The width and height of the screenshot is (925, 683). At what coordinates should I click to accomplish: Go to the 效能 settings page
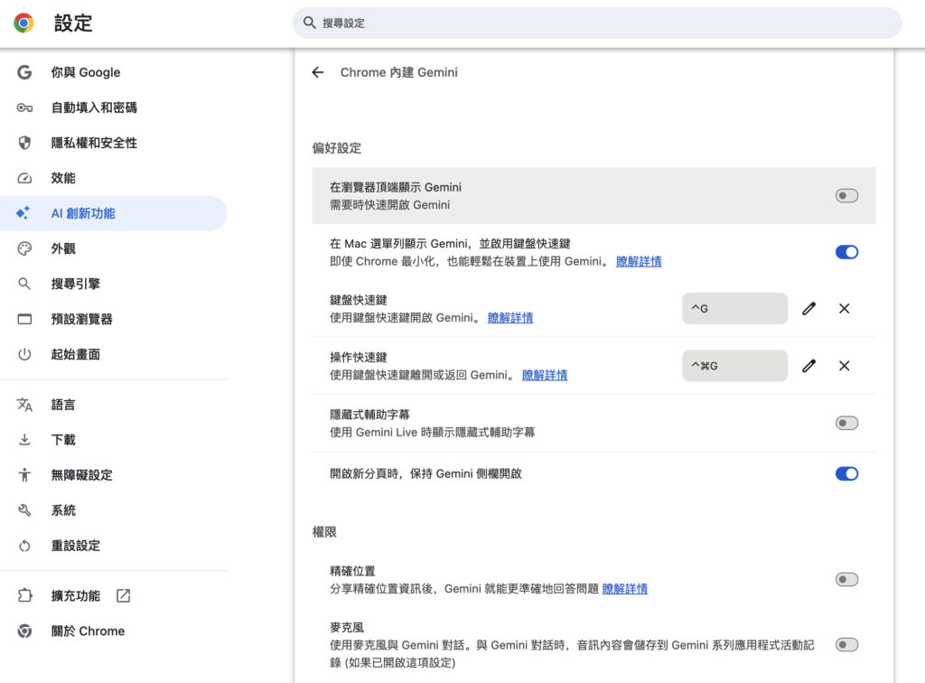(113, 178)
